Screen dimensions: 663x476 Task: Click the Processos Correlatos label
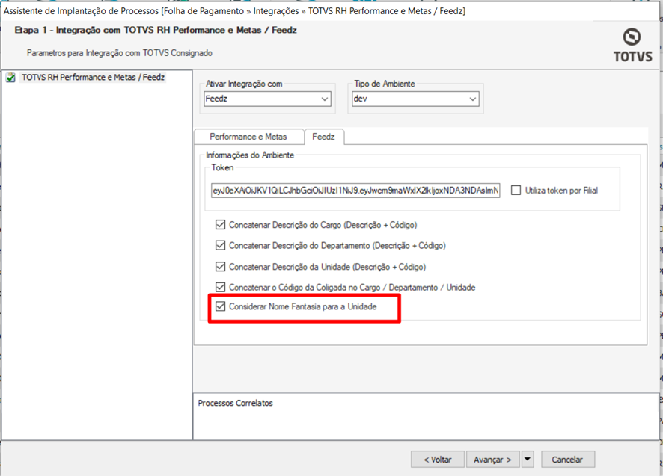pyautogui.click(x=236, y=403)
